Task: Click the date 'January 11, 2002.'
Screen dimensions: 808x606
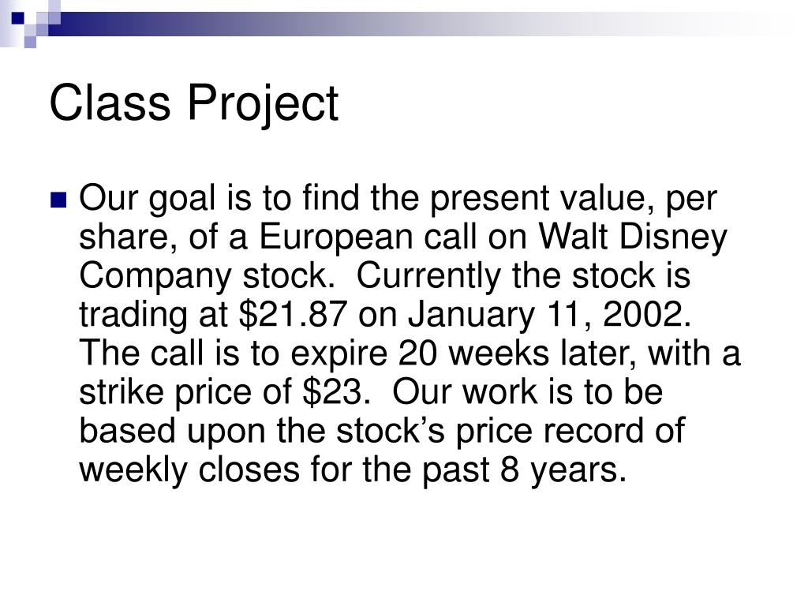Action: pos(549,315)
